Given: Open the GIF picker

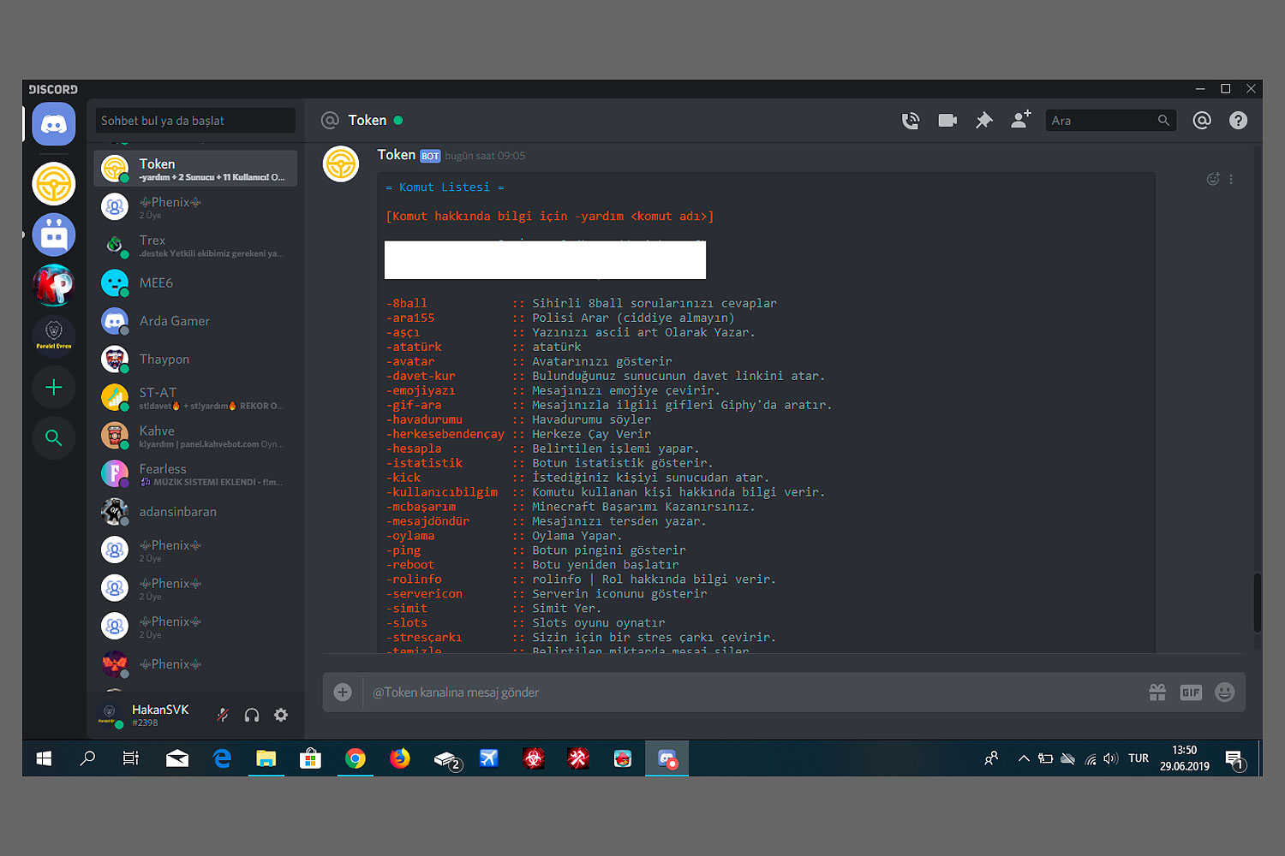Looking at the screenshot, I should pyautogui.click(x=1191, y=693).
